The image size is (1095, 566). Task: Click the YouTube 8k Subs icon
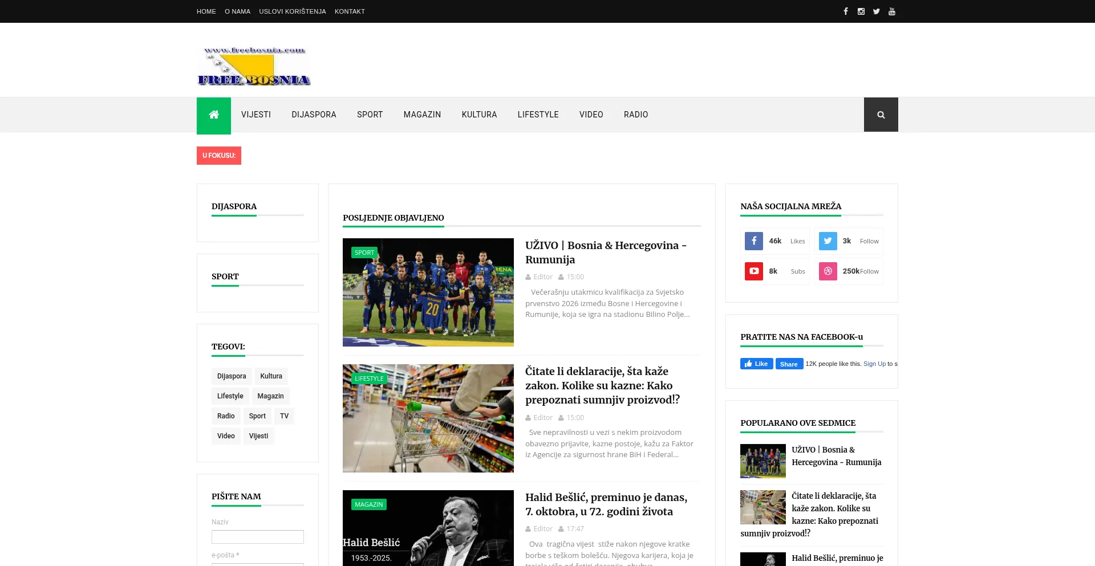click(754, 271)
